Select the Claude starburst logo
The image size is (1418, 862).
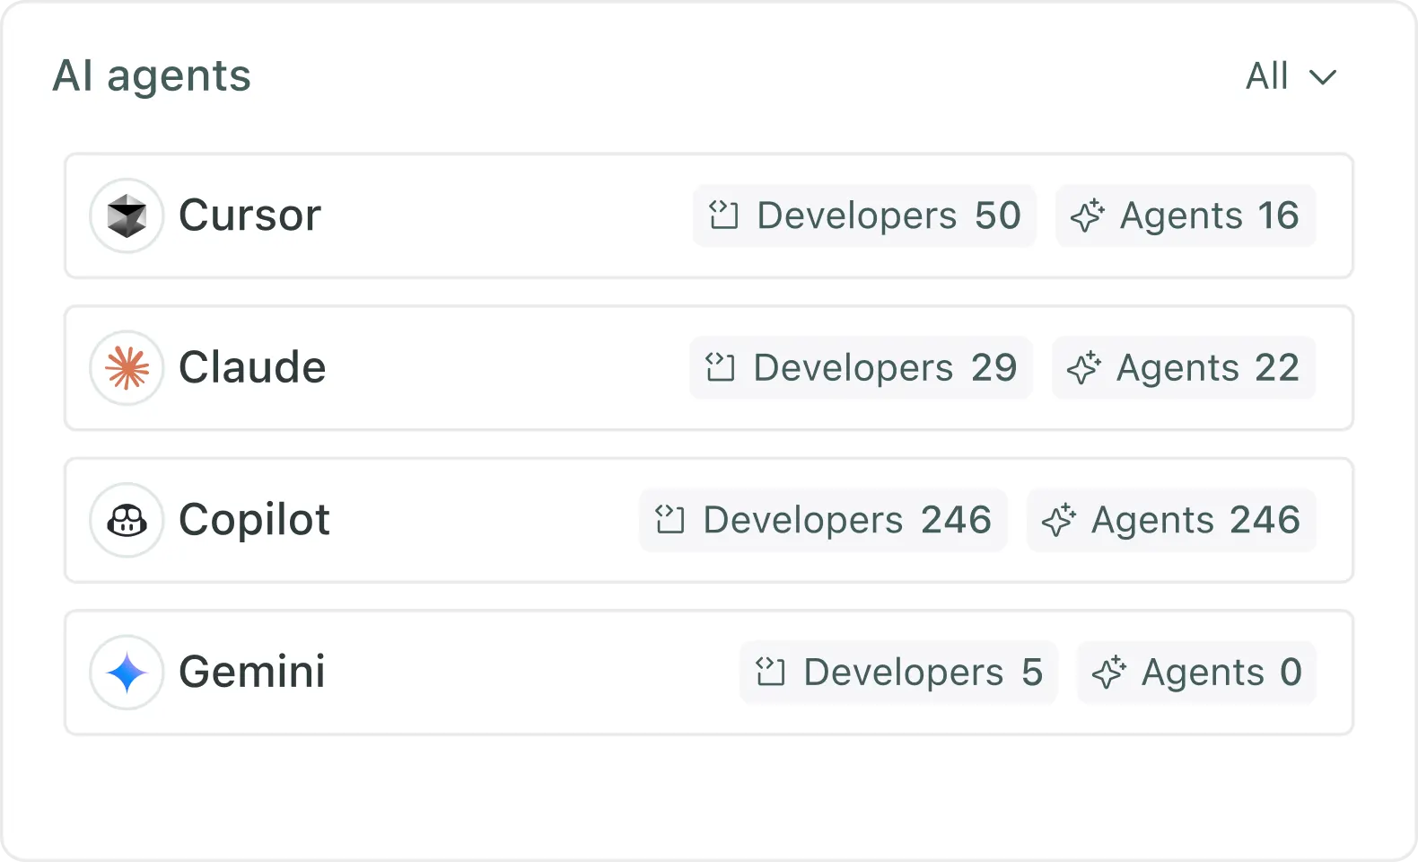click(x=126, y=367)
